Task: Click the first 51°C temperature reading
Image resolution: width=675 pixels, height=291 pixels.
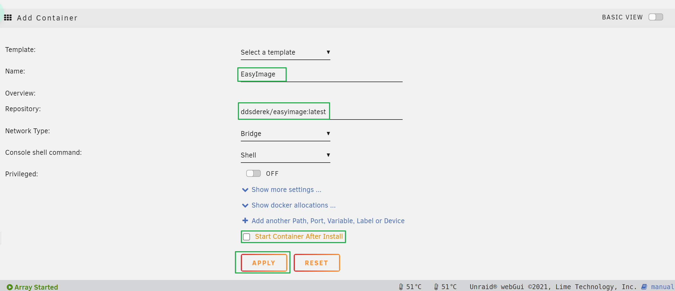Action: click(x=414, y=287)
